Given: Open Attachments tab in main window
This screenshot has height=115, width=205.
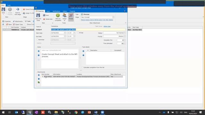Looking at the screenshot, I should (x=18, y=21).
